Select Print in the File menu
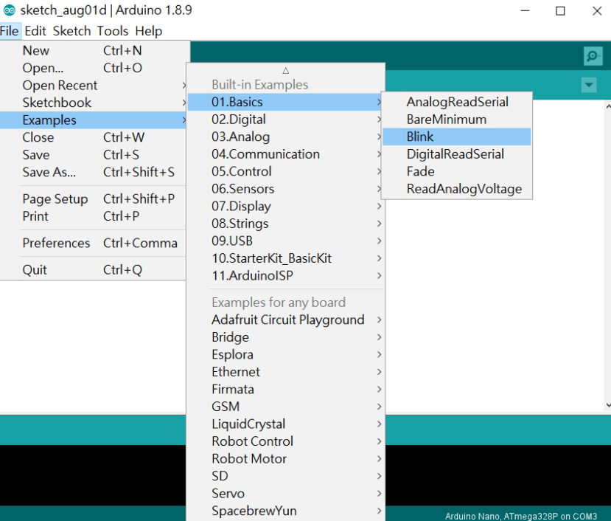The width and height of the screenshot is (611, 521). [x=93, y=216]
